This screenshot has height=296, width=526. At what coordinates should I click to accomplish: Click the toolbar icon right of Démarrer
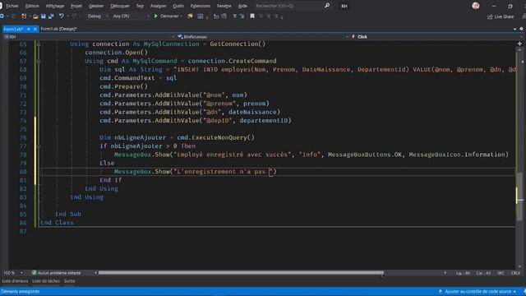[190, 16]
